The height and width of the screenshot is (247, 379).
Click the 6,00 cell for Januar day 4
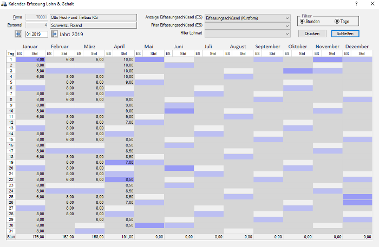point(30,76)
